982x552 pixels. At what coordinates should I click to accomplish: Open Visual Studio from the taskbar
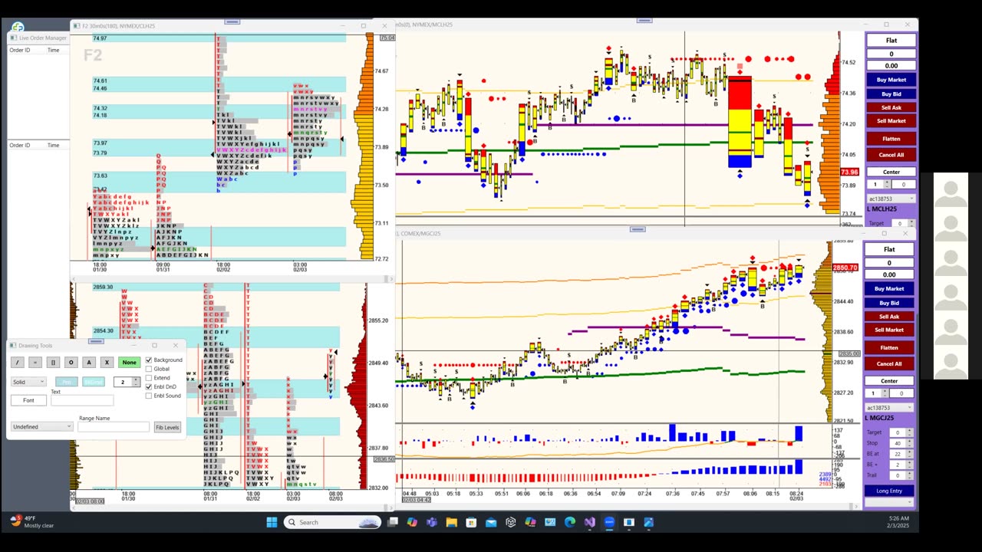(589, 522)
